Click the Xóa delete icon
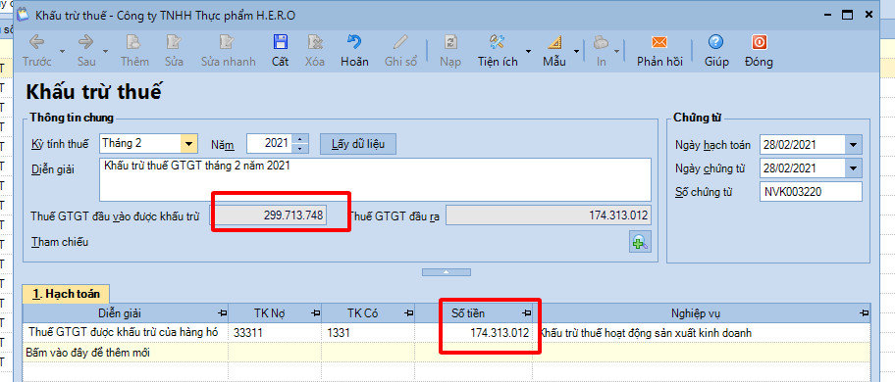Viewport: 895px width, 382px height. tap(315, 50)
